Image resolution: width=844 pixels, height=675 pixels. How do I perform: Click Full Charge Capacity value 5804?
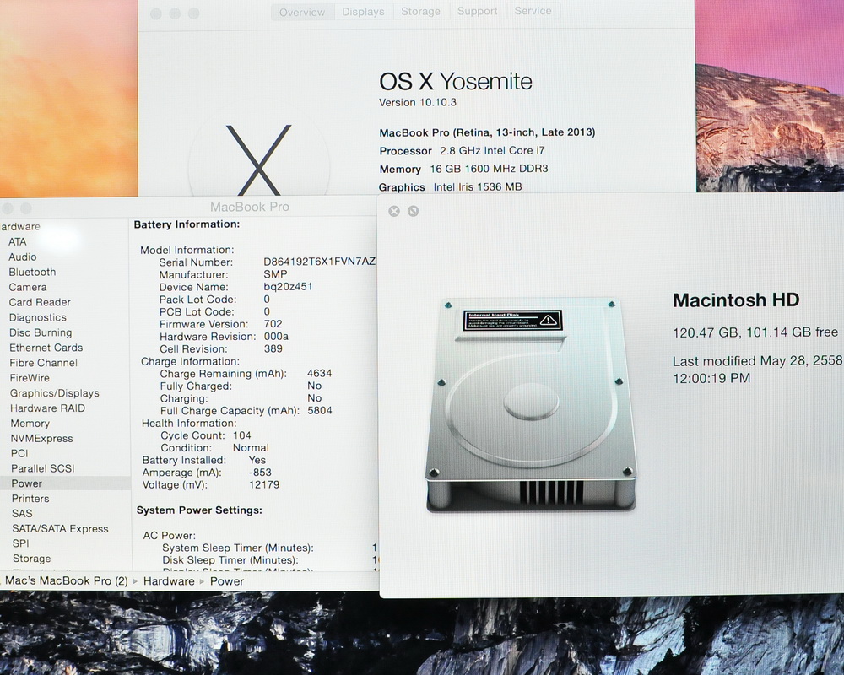[320, 410]
